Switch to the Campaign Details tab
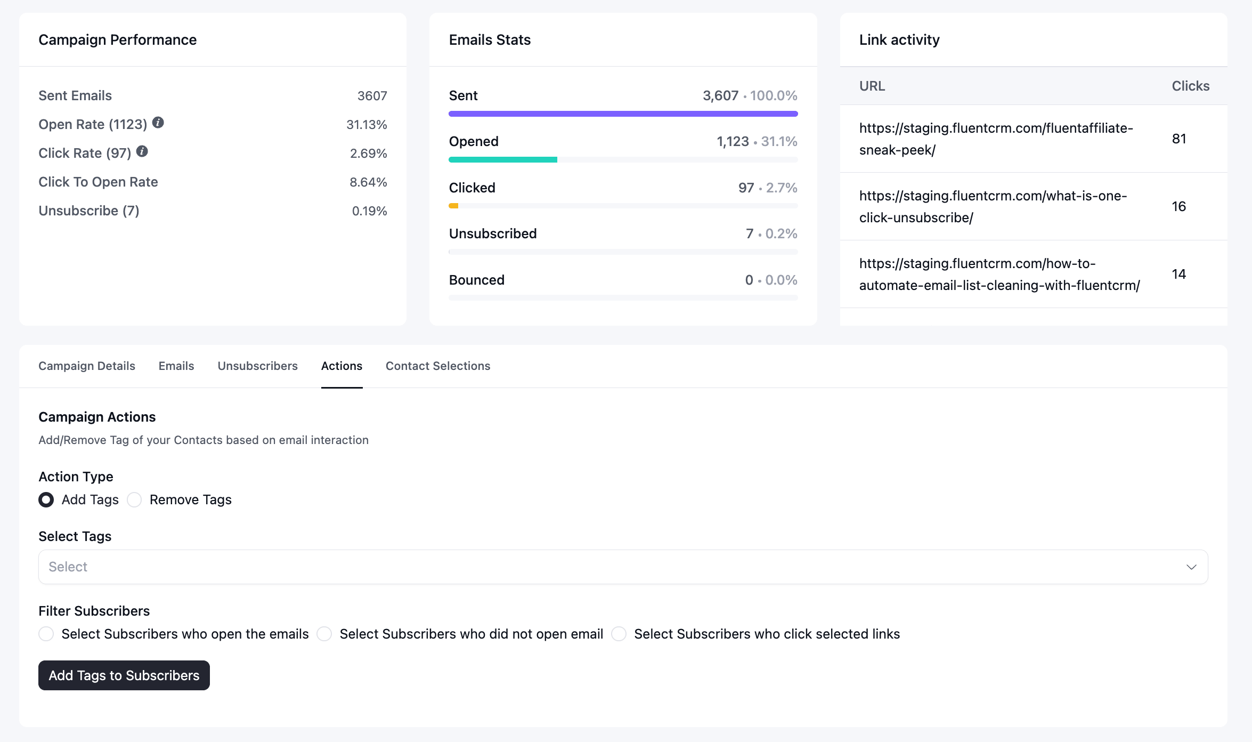Image resolution: width=1252 pixels, height=742 pixels. click(x=87, y=366)
